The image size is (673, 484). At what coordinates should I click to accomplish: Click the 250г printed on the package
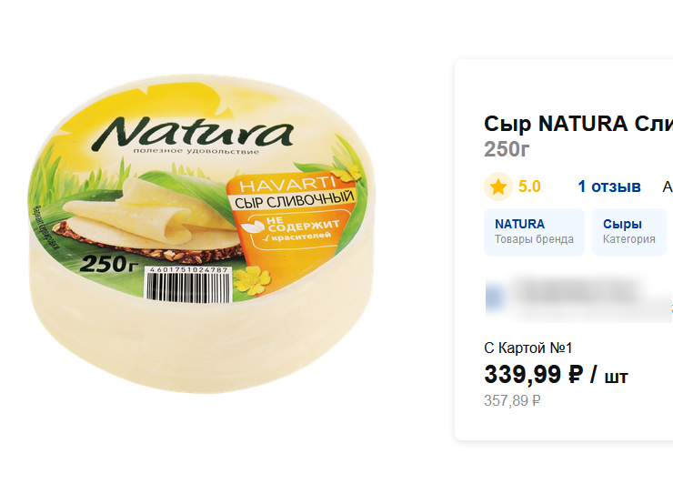click(108, 264)
